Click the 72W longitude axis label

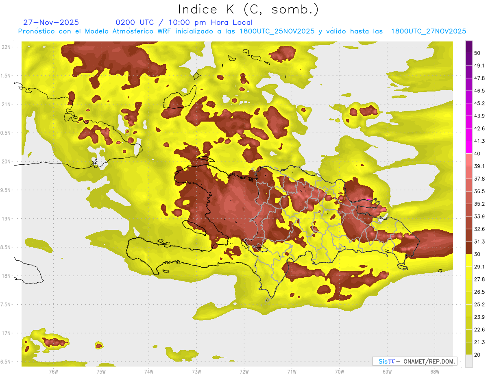tap(244, 371)
